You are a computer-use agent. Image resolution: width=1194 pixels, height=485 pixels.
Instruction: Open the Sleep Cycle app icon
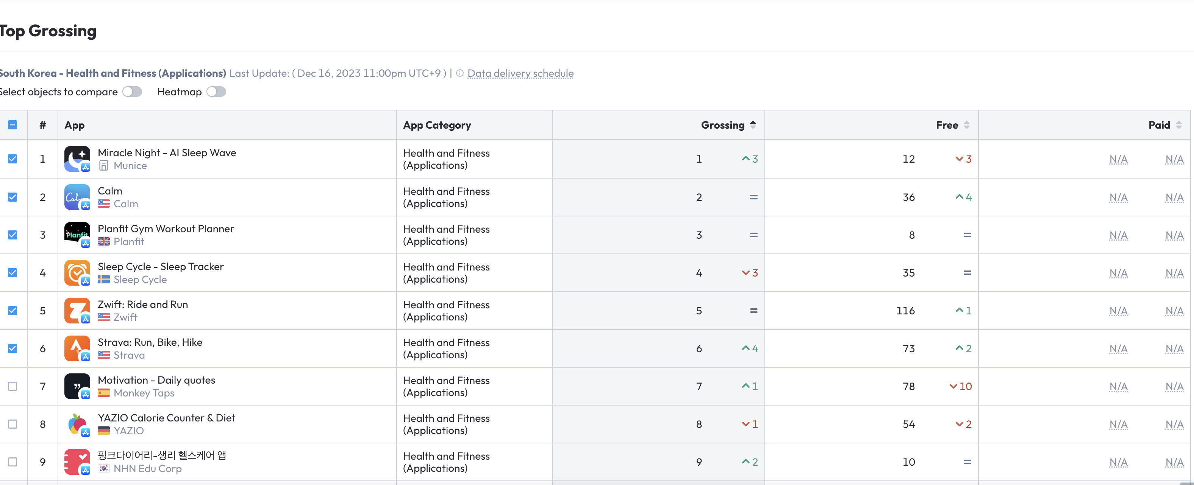pos(77,273)
